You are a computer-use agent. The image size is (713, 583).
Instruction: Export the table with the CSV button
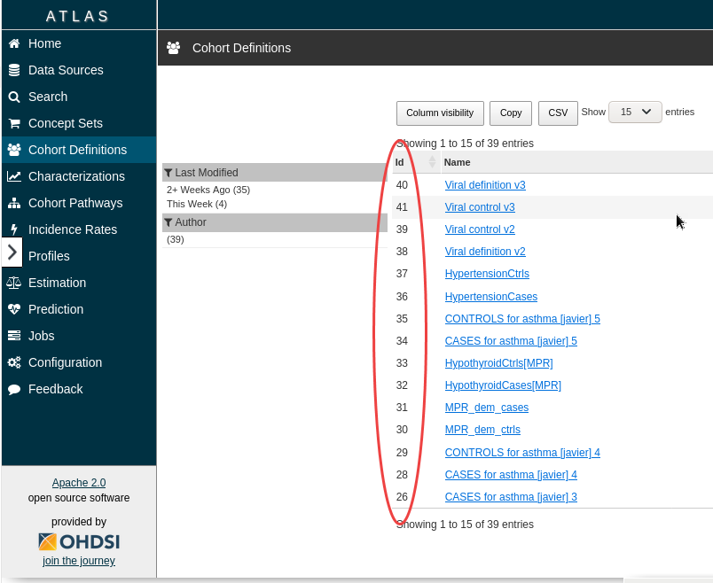point(558,113)
